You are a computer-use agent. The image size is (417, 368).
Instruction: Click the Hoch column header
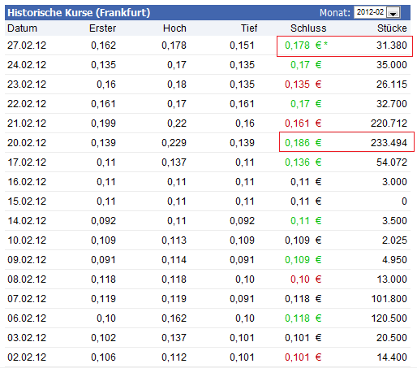pyautogui.click(x=174, y=28)
